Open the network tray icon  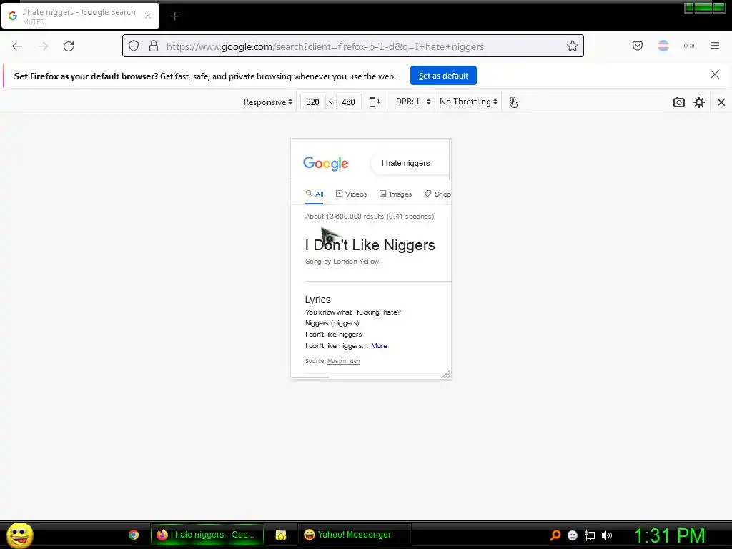(x=590, y=535)
